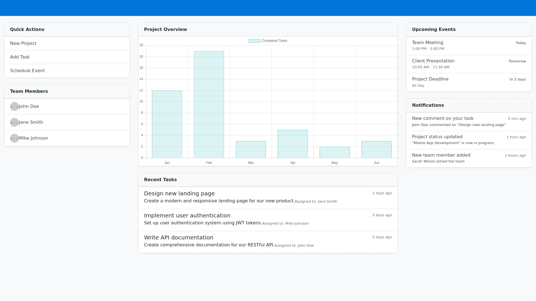
Task: Select Add Task quick action
Action: (20, 57)
